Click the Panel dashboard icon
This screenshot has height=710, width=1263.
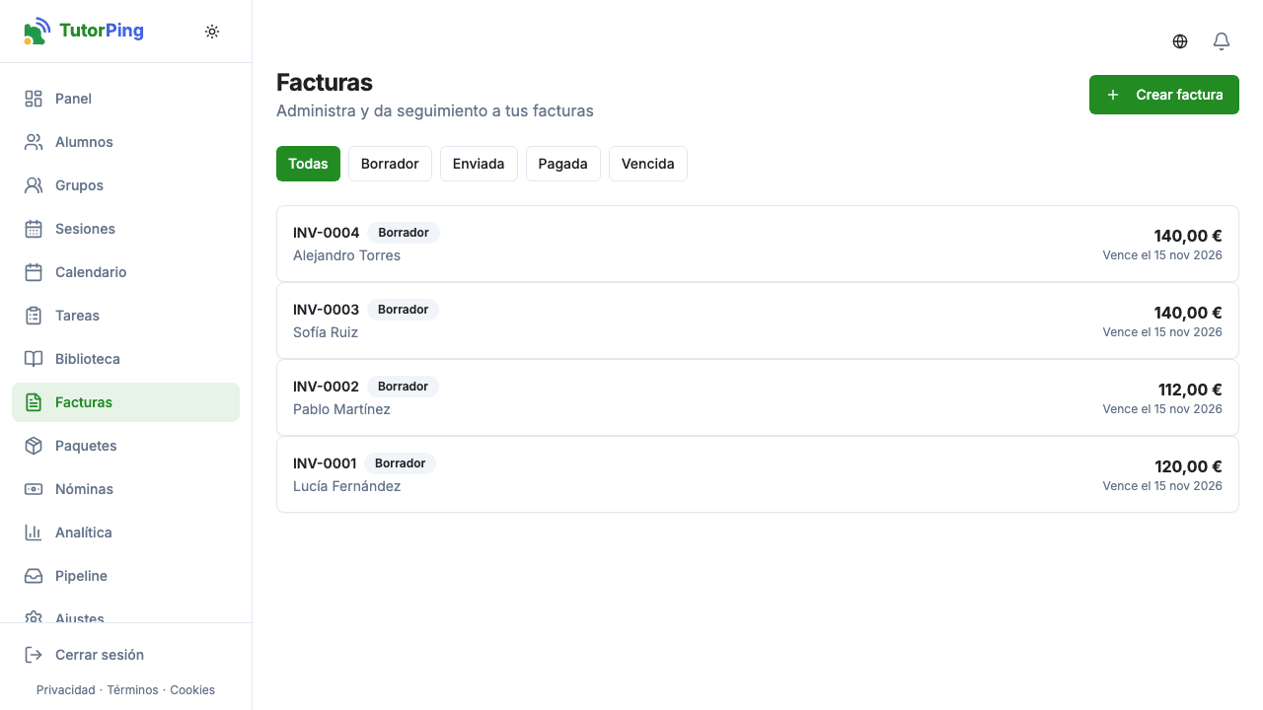(34, 99)
